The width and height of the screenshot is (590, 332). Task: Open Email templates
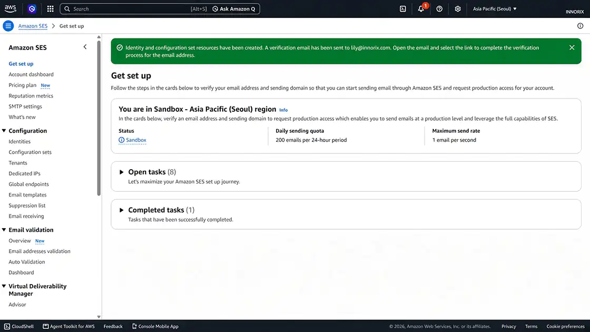pyautogui.click(x=27, y=194)
